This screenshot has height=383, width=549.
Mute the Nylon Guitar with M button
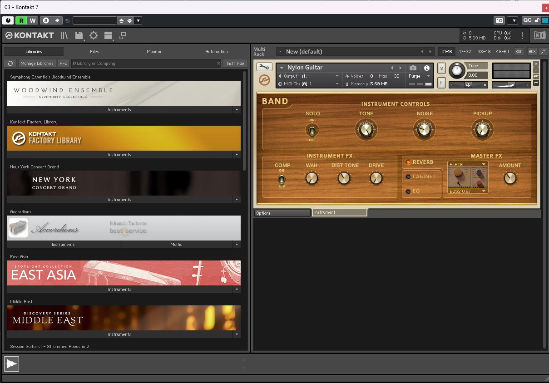click(441, 83)
